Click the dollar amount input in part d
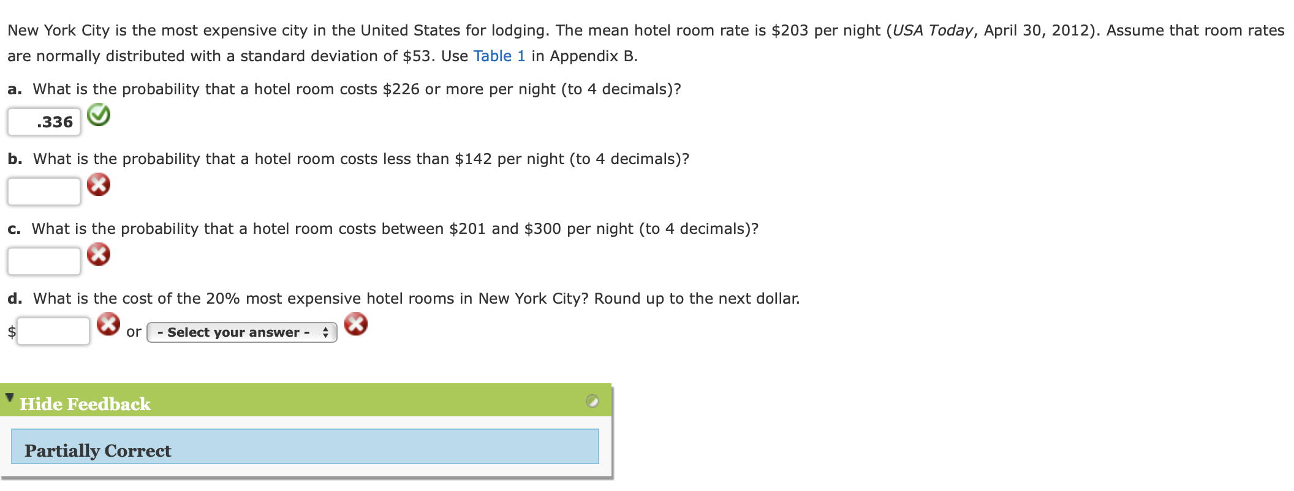The image size is (1294, 491). tap(53, 332)
